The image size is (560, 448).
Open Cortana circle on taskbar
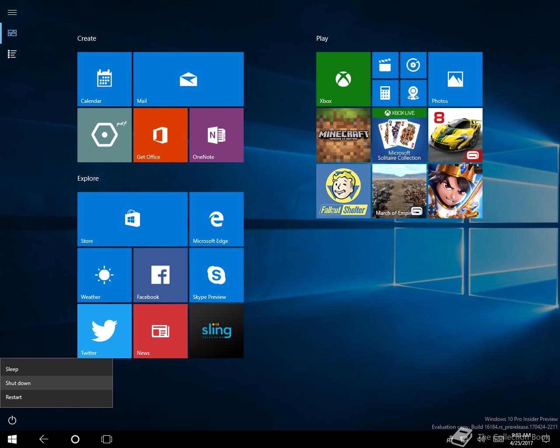coord(75,439)
